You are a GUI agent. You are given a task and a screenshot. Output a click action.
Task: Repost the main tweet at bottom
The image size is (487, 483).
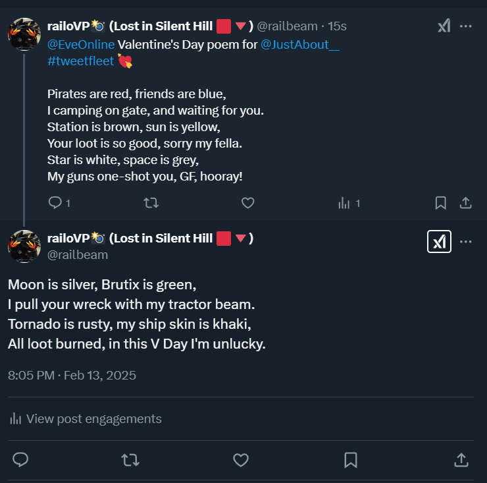click(131, 459)
